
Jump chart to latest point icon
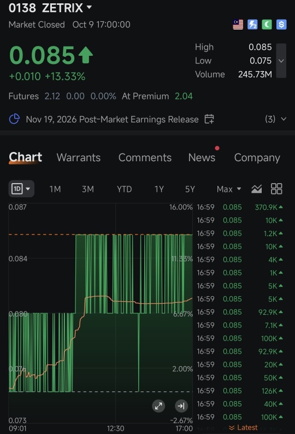(x=181, y=406)
